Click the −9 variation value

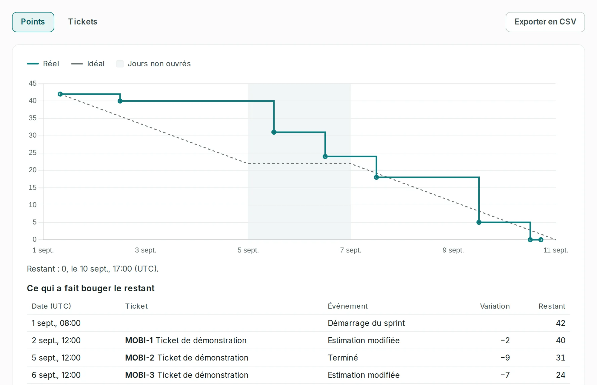point(505,358)
